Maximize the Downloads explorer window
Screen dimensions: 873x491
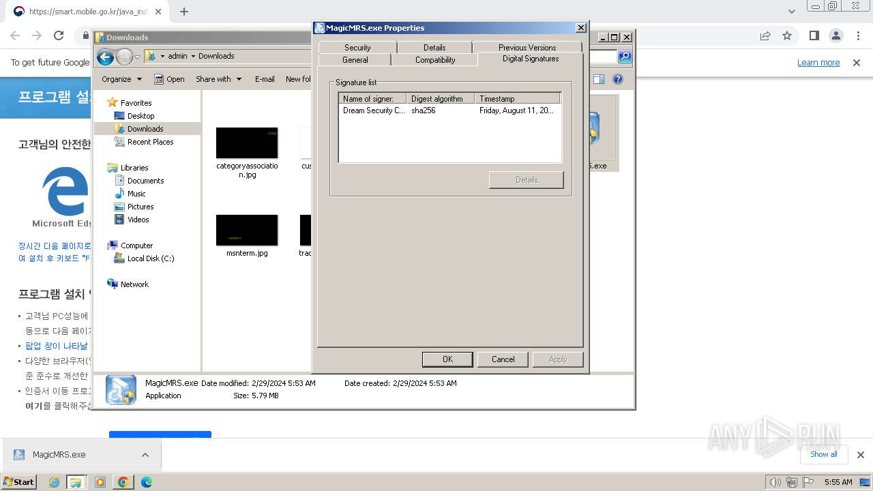614,38
